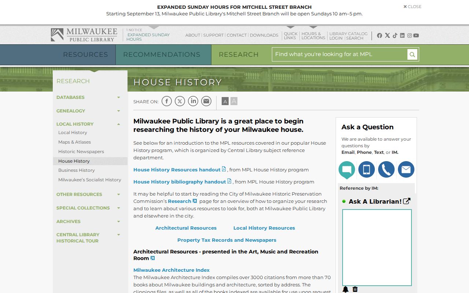Screen dimensions: 469x293
Task: Click inside the Ask A Librarian chat box
Action: 377,248
